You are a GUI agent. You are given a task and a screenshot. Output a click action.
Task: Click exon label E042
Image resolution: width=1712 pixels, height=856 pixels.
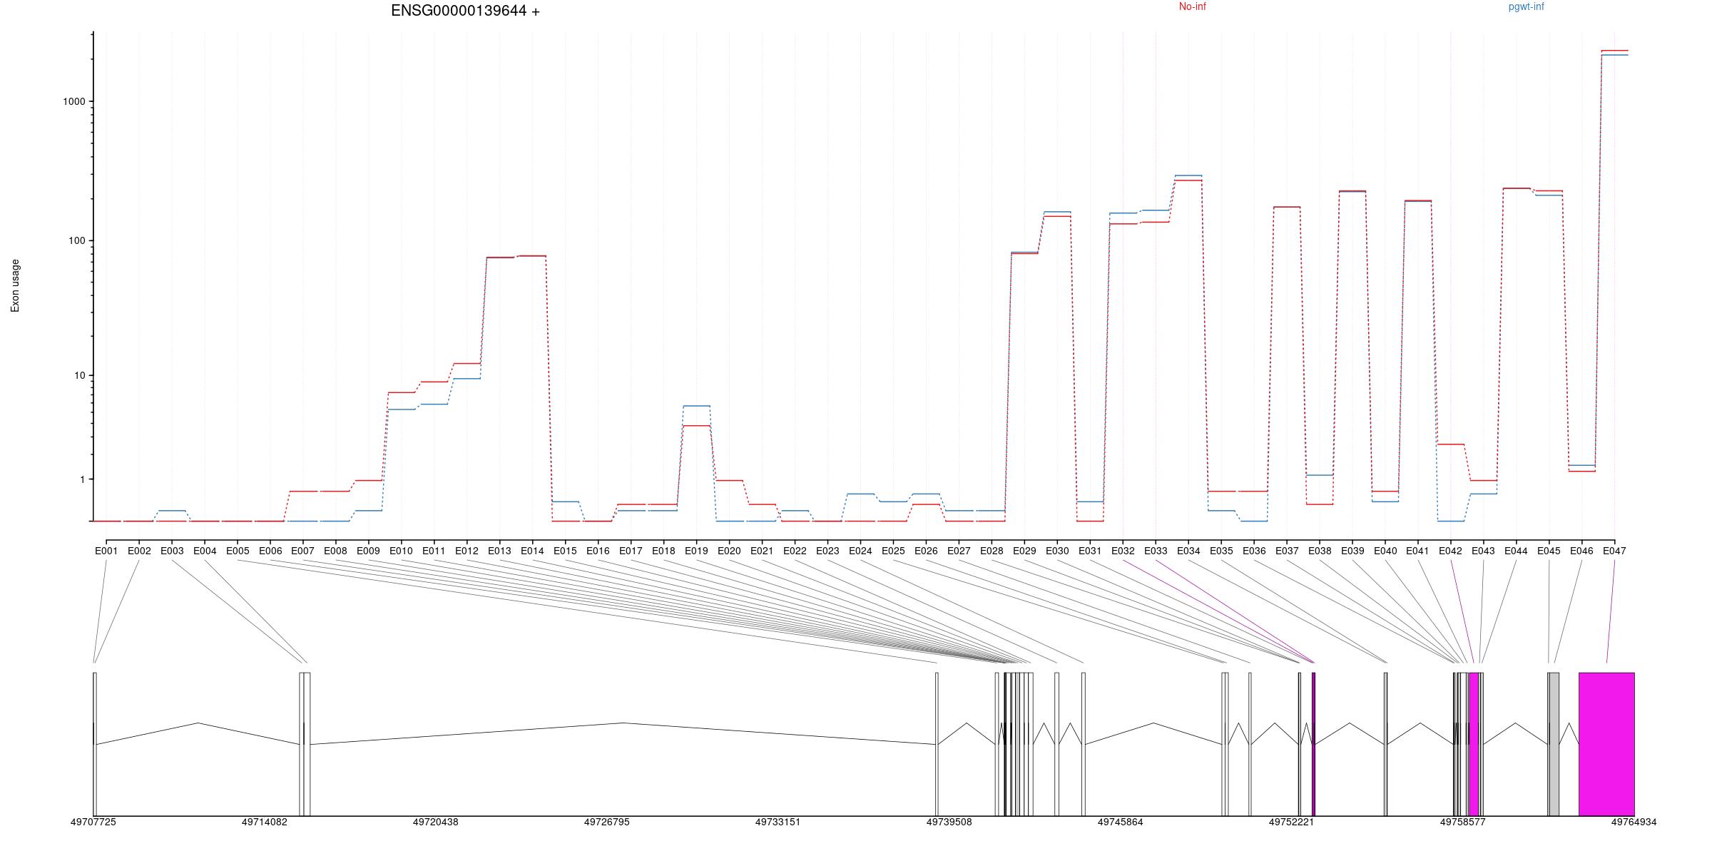tap(1450, 551)
